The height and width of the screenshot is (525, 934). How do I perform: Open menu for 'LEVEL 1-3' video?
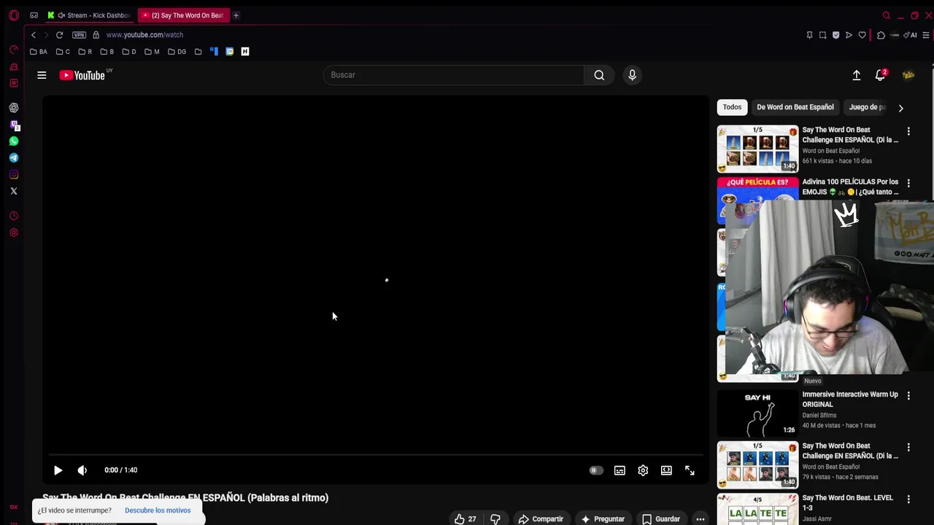tap(908, 499)
